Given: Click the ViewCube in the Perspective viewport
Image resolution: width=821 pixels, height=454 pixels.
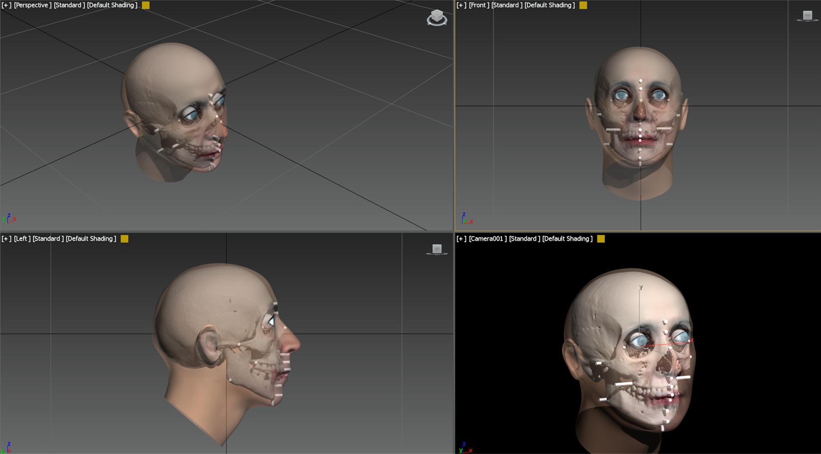Looking at the screenshot, I should pos(437,16).
